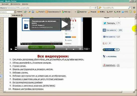
Task: Click the Firefox home icon
Action: [134, 8]
